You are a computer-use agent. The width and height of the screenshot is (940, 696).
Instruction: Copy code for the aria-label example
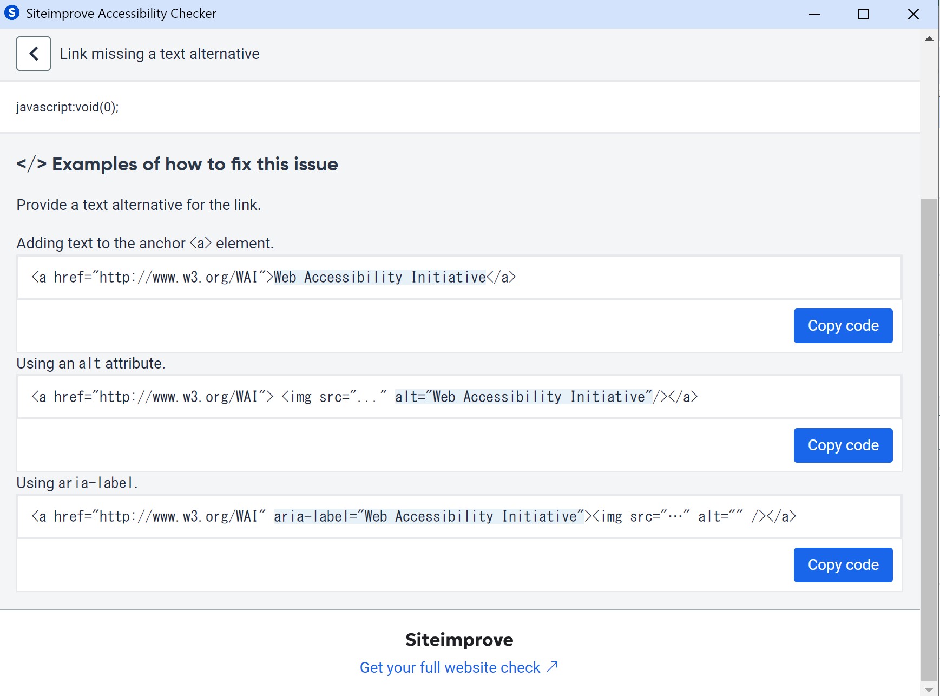click(843, 565)
